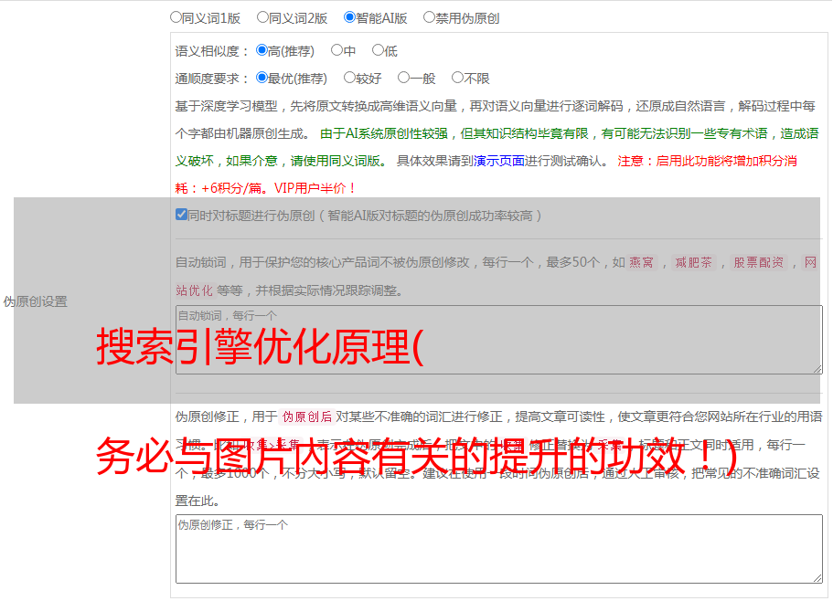Click the 伪原创修正 textarea resize handle
This screenshot has height=601, width=833.
(x=817, y=579)
